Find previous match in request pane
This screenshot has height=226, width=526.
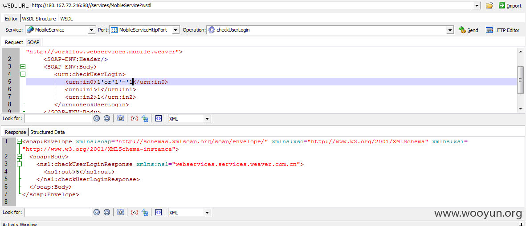107,119
